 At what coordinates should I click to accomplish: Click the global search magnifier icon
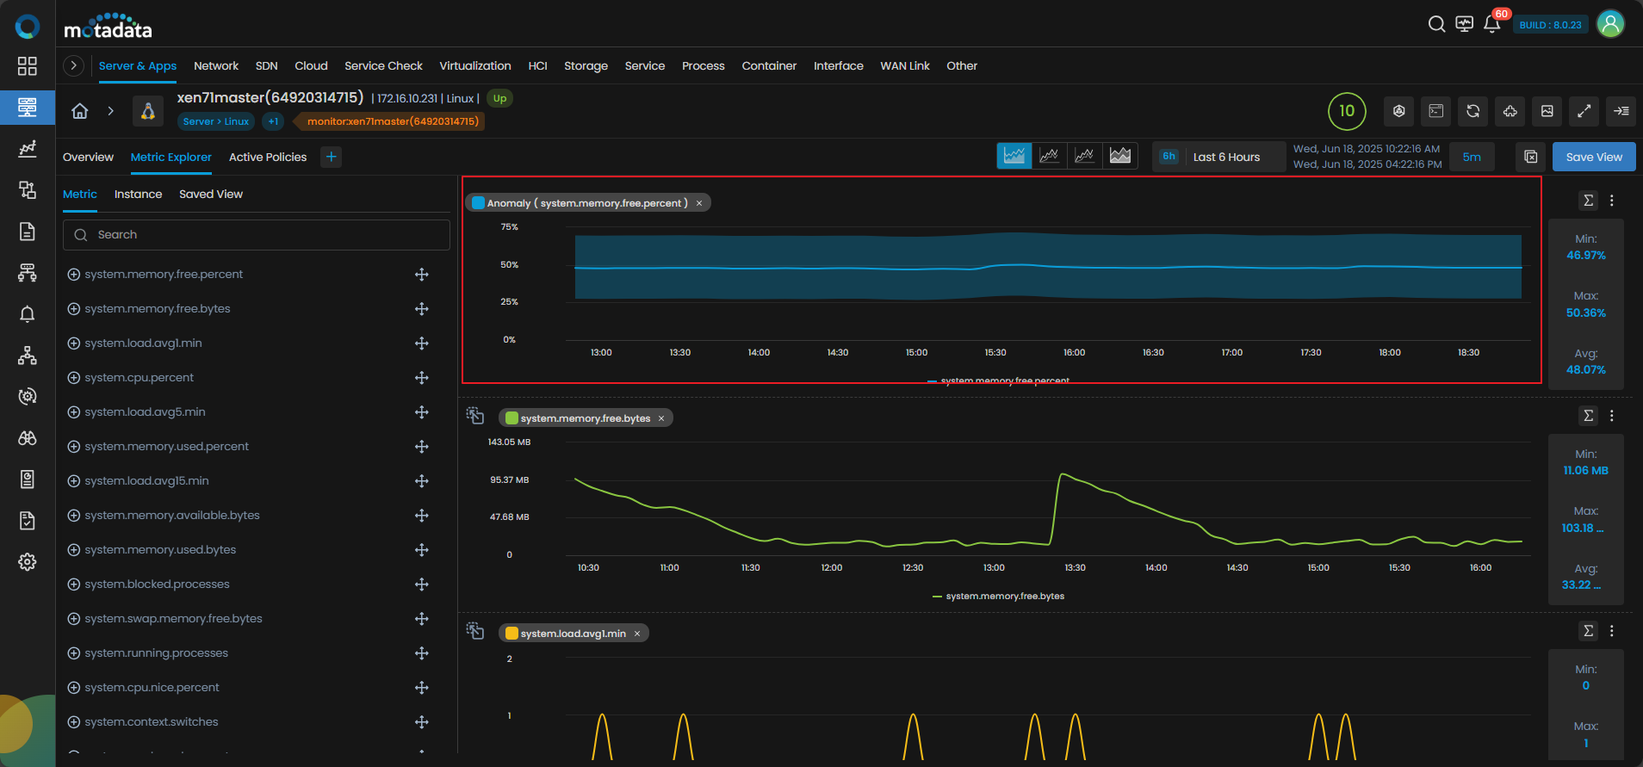point(1436,24)
